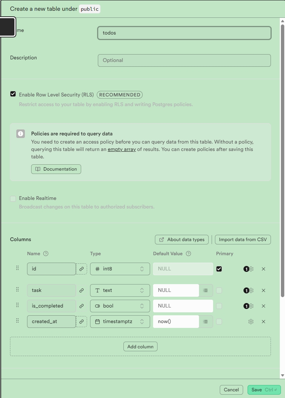The image size is (285, 398).
Task: Show default value suggestions for created_at
Action: point(206,322)
